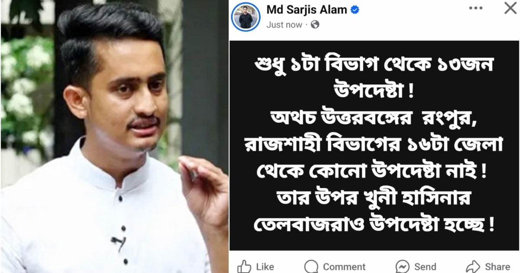This screenshot has width=520, height=273.
Task: Click the 'Like' text label
Action: coord(265,266)
